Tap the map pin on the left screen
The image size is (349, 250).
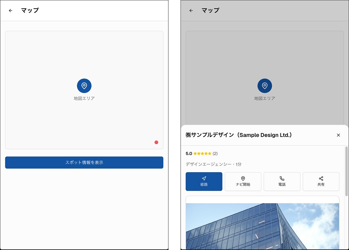[84, 86]
